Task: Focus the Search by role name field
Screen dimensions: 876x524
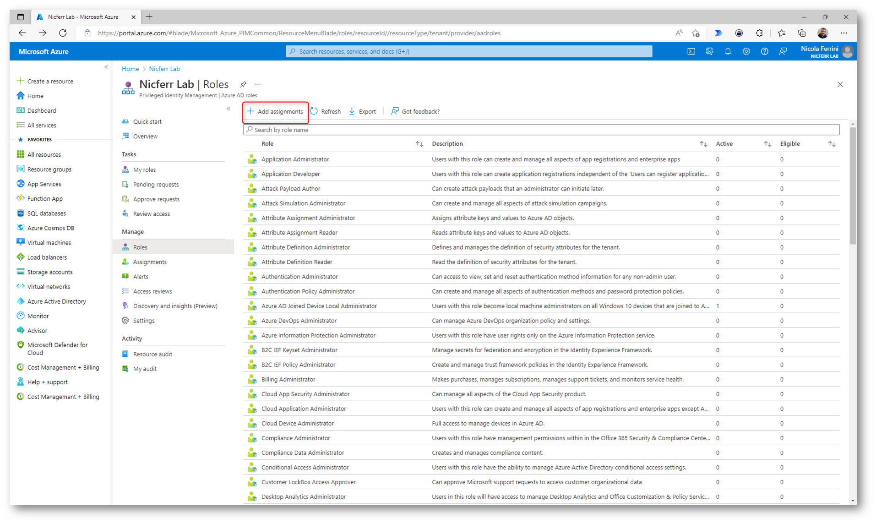Action: tap(541, 130)
